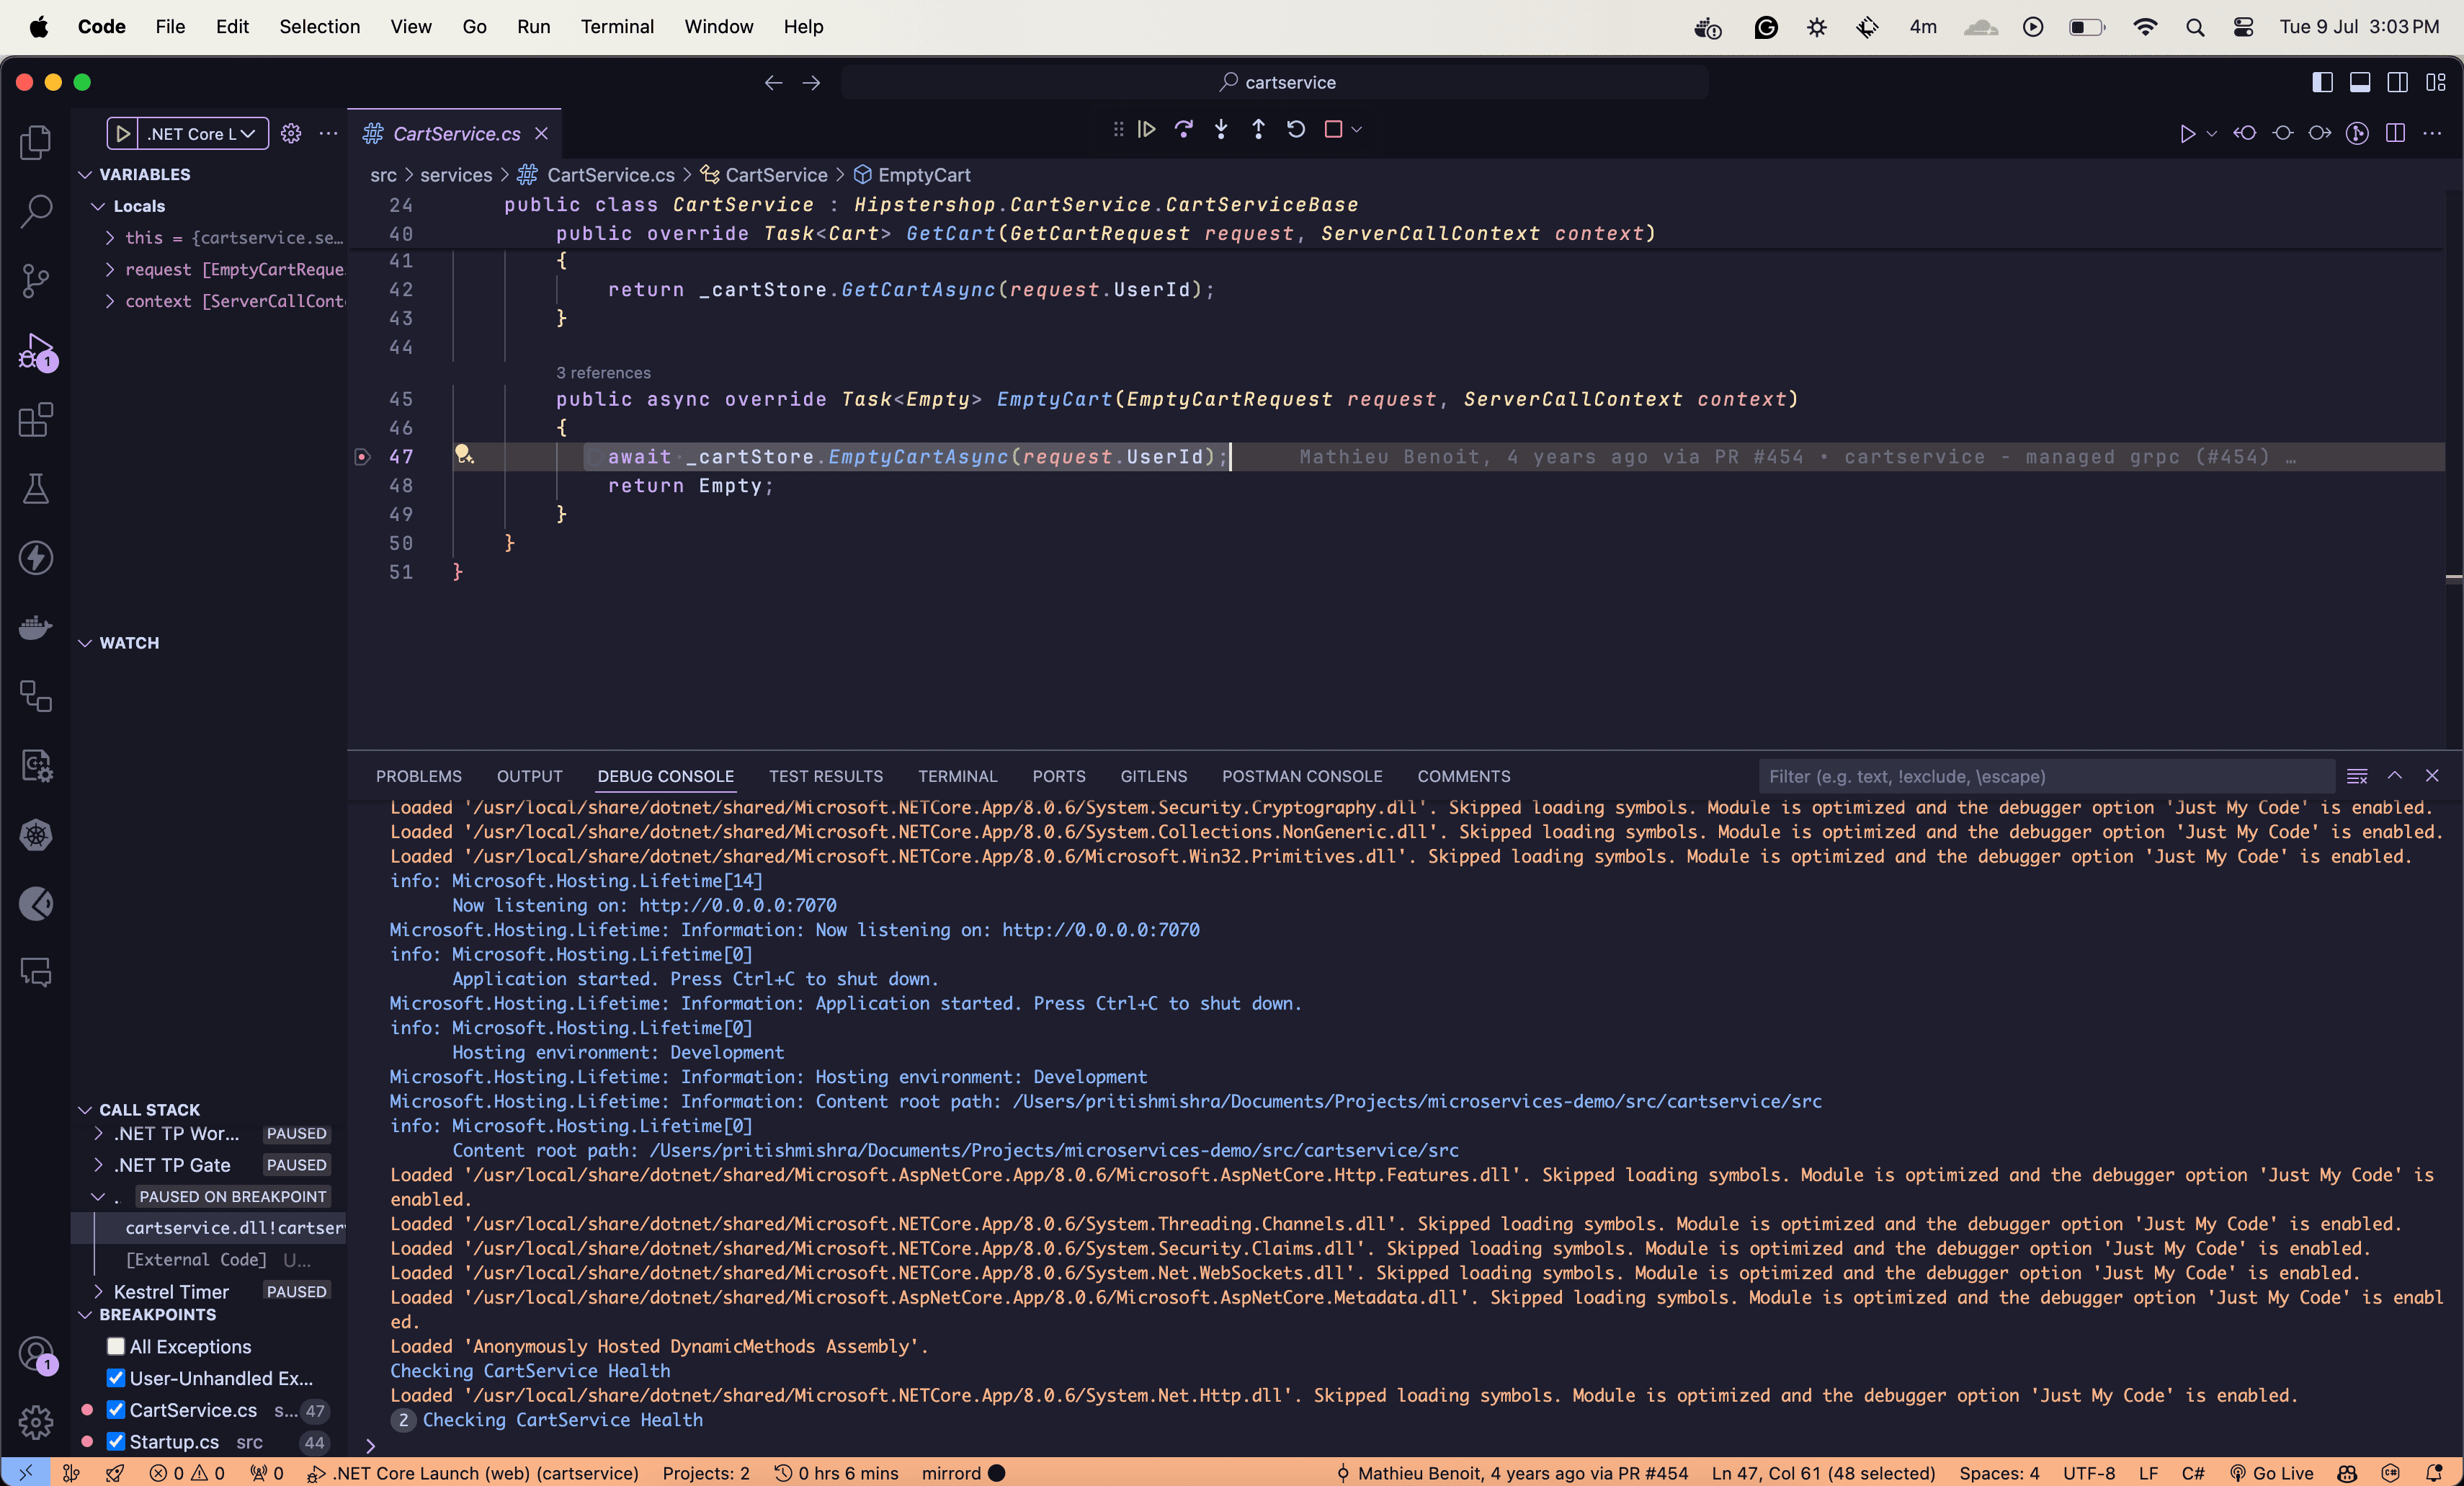Viewport: 2464px width, 1486px height.
Task: Restart the debug session
Action: [1296, 130]
